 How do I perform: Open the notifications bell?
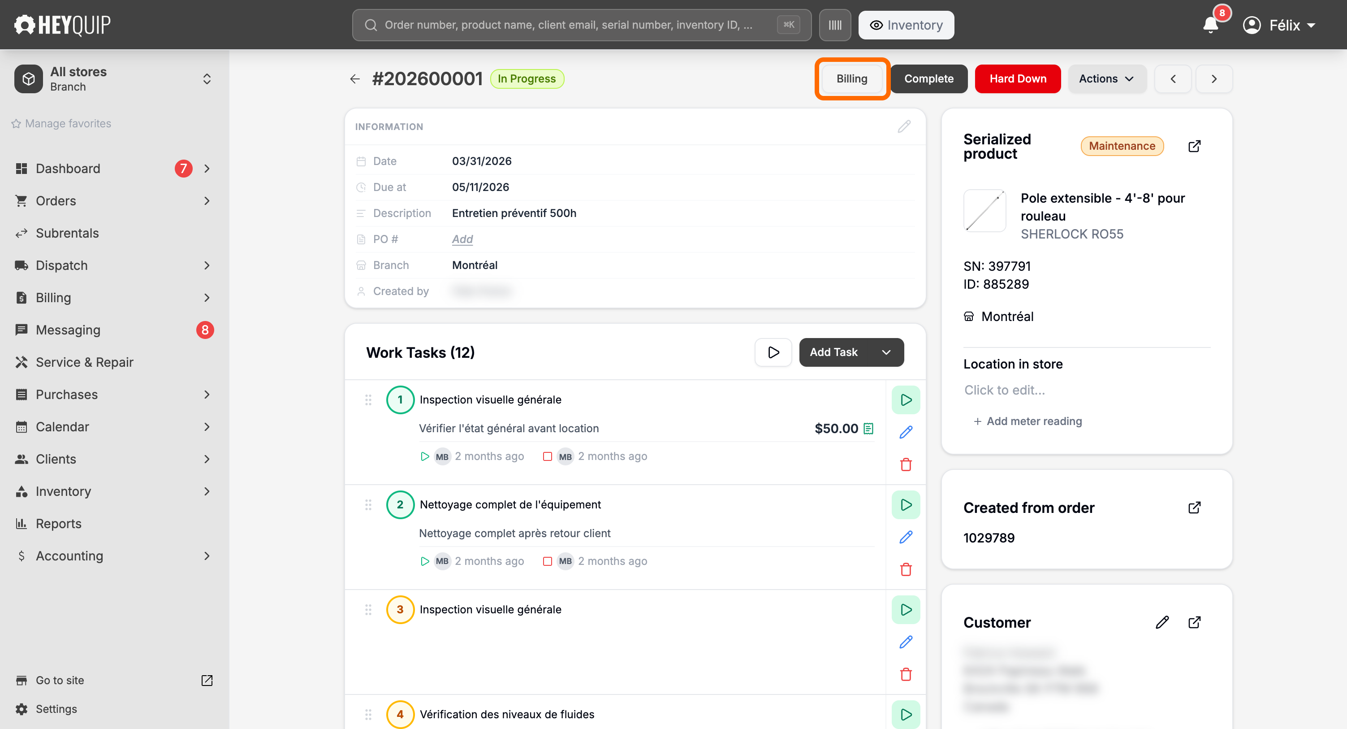(x=1210, y=25)
